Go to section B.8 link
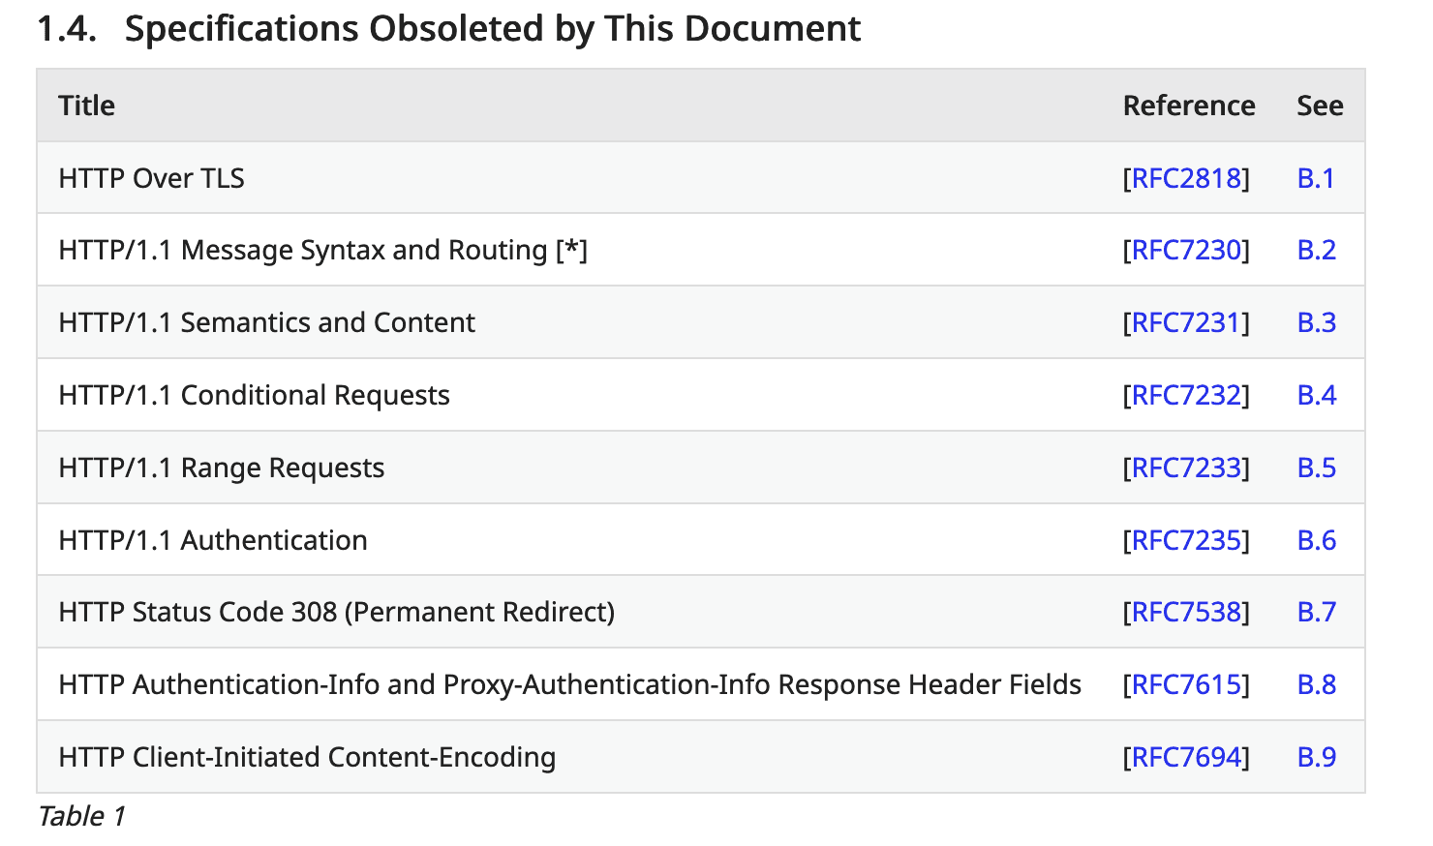This screenshot has height=846, width=1433. pyautogui.click(x=1316, y=684)
